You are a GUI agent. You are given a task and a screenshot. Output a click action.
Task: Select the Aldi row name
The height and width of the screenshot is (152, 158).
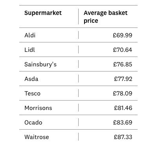(x=30, y=35)
